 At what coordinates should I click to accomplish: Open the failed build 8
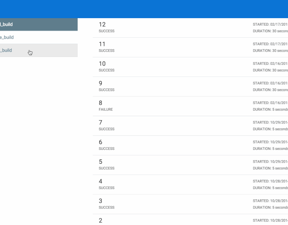[x=101, y=103]
